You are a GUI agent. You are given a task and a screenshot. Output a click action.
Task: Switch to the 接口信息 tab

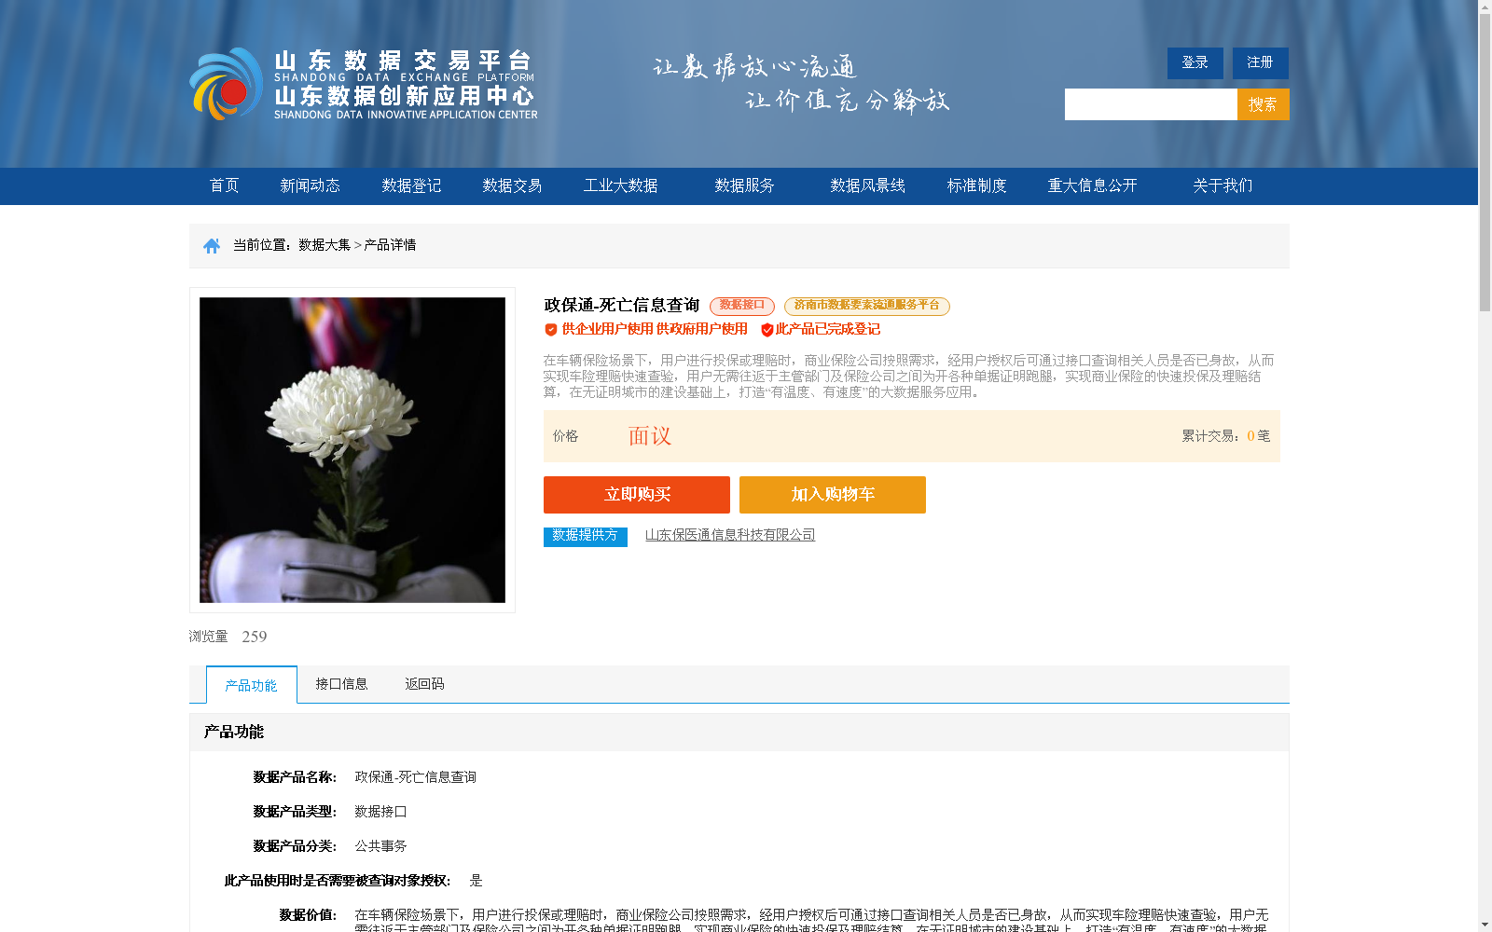coord(341,684)
